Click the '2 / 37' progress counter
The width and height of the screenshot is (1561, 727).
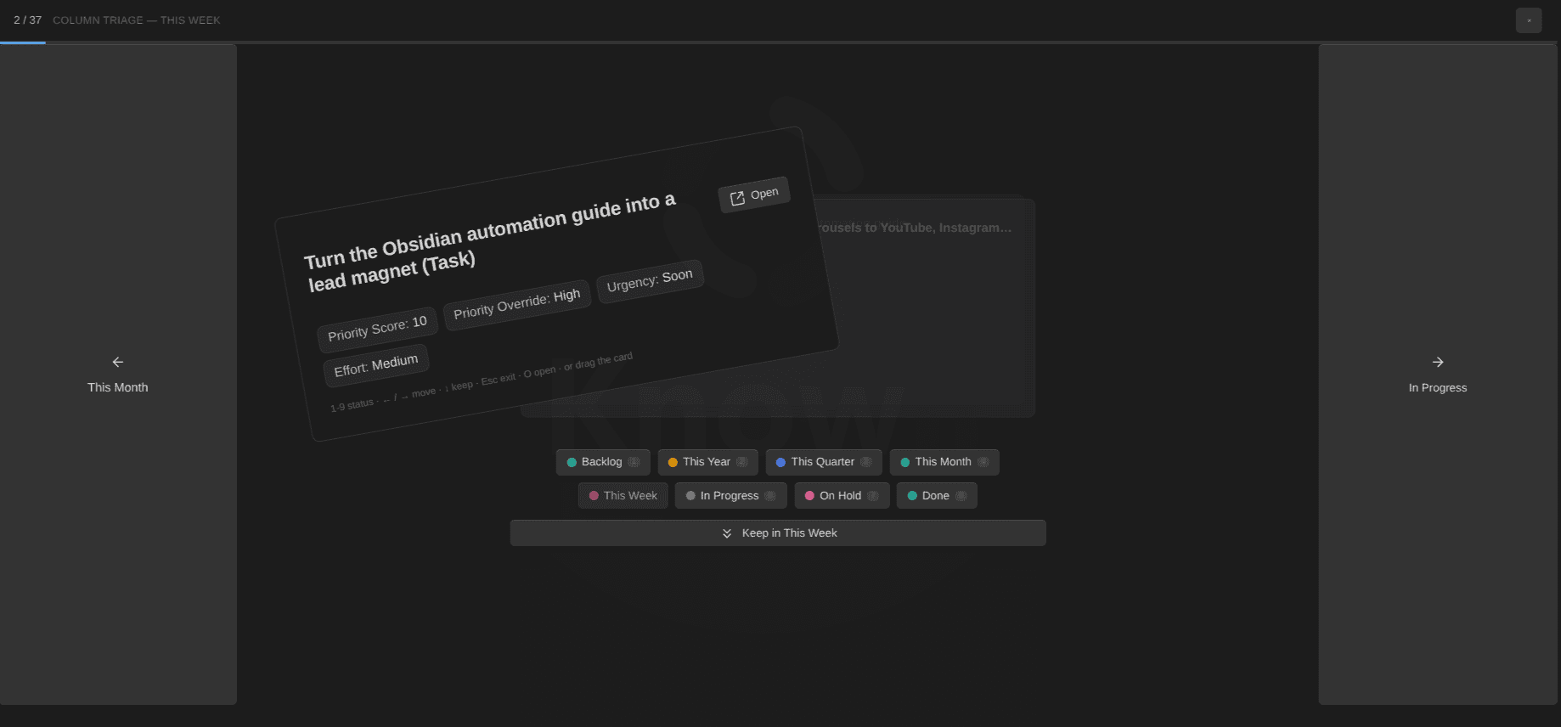[x=27, y=20]
